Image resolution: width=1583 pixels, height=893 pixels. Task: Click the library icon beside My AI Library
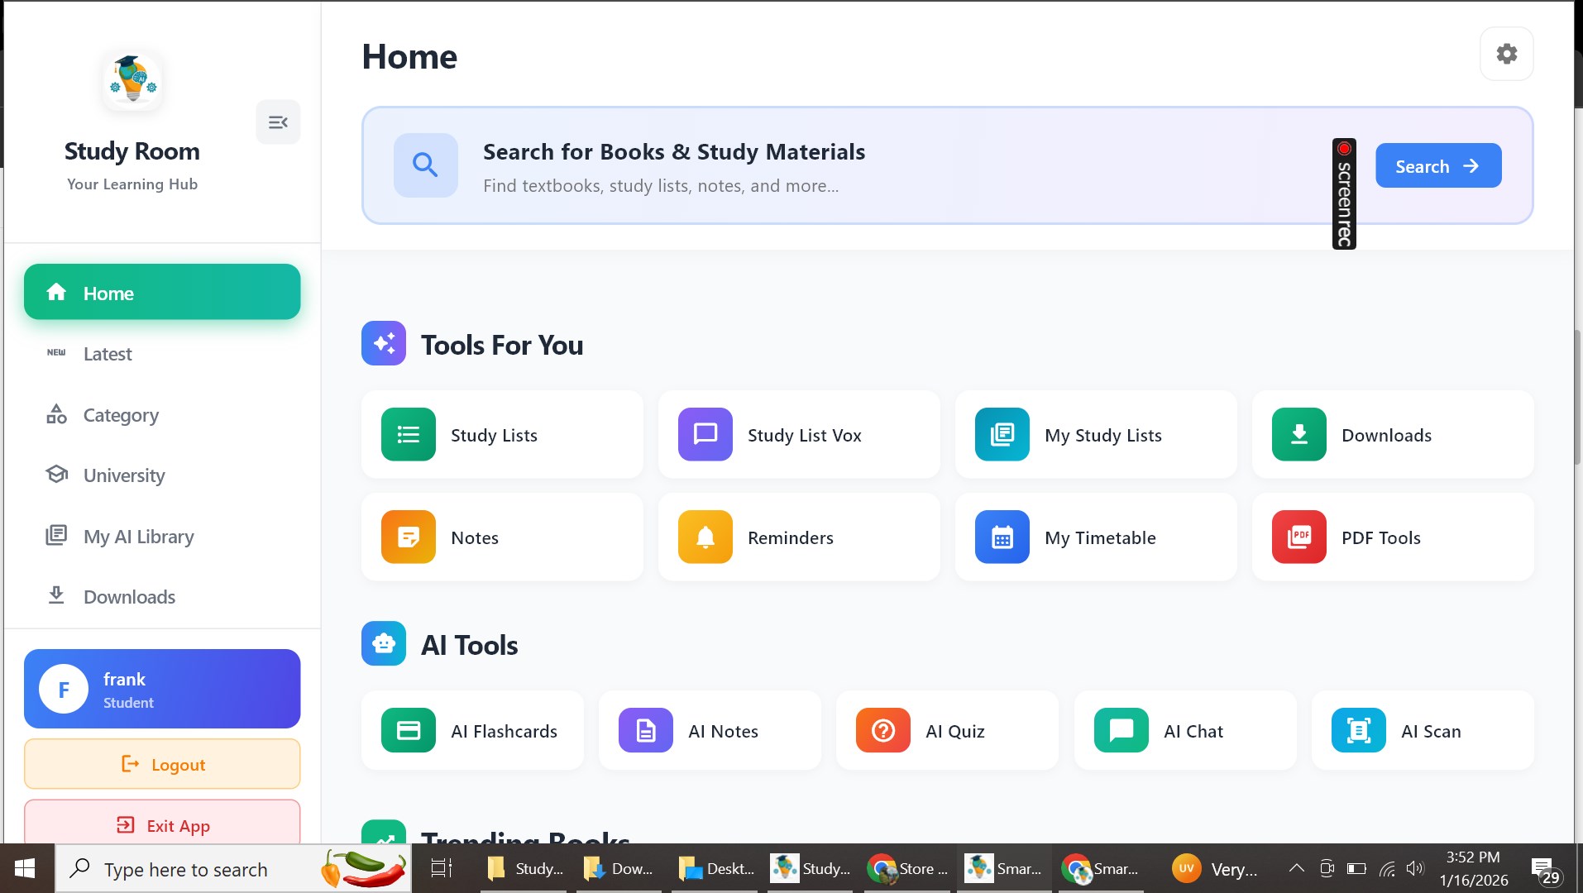(56, 535)
